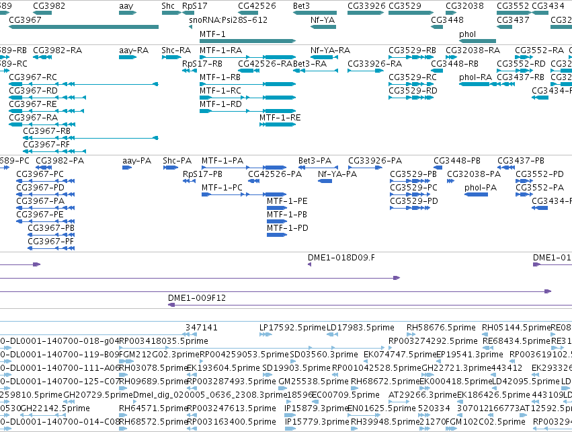
Task: Select transcript MTF-1-RD label
Action: tap(220, 104)
